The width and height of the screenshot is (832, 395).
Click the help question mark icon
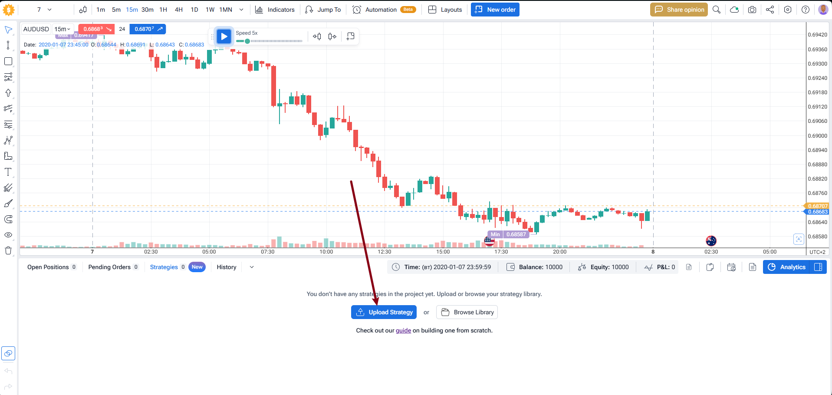pyautogui.click(x=805, y=10)
